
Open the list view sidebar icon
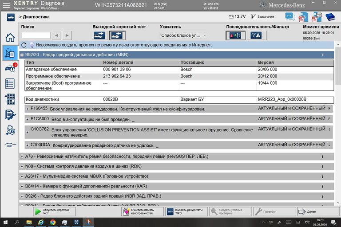tap(10, 84)
